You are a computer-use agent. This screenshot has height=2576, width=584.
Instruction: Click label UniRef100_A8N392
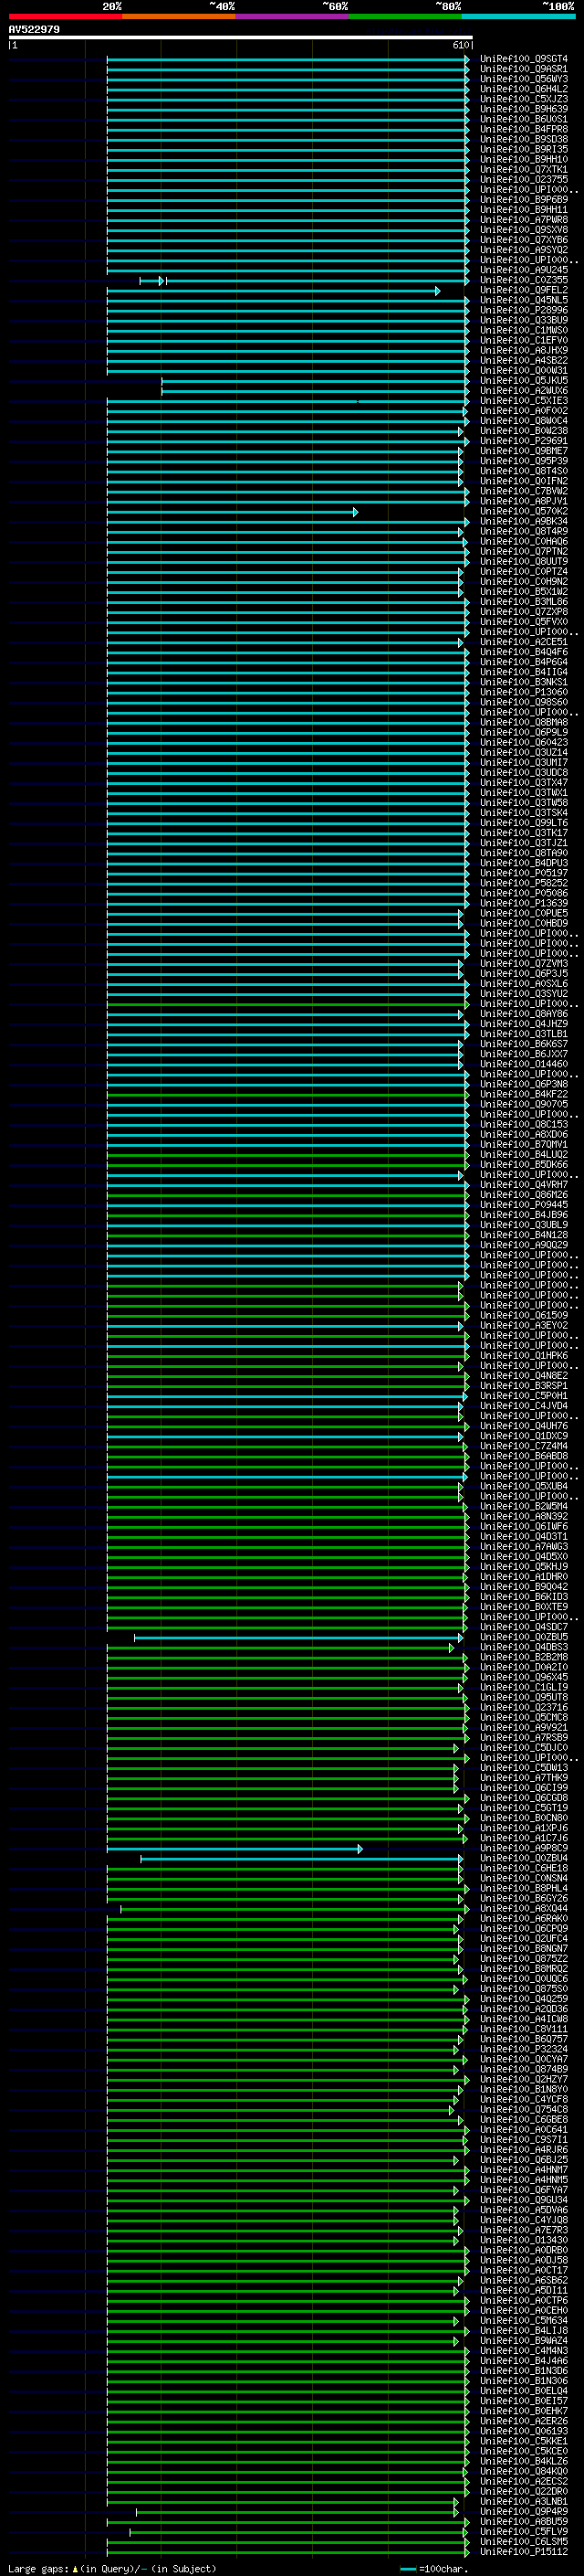coord(524,1516)
